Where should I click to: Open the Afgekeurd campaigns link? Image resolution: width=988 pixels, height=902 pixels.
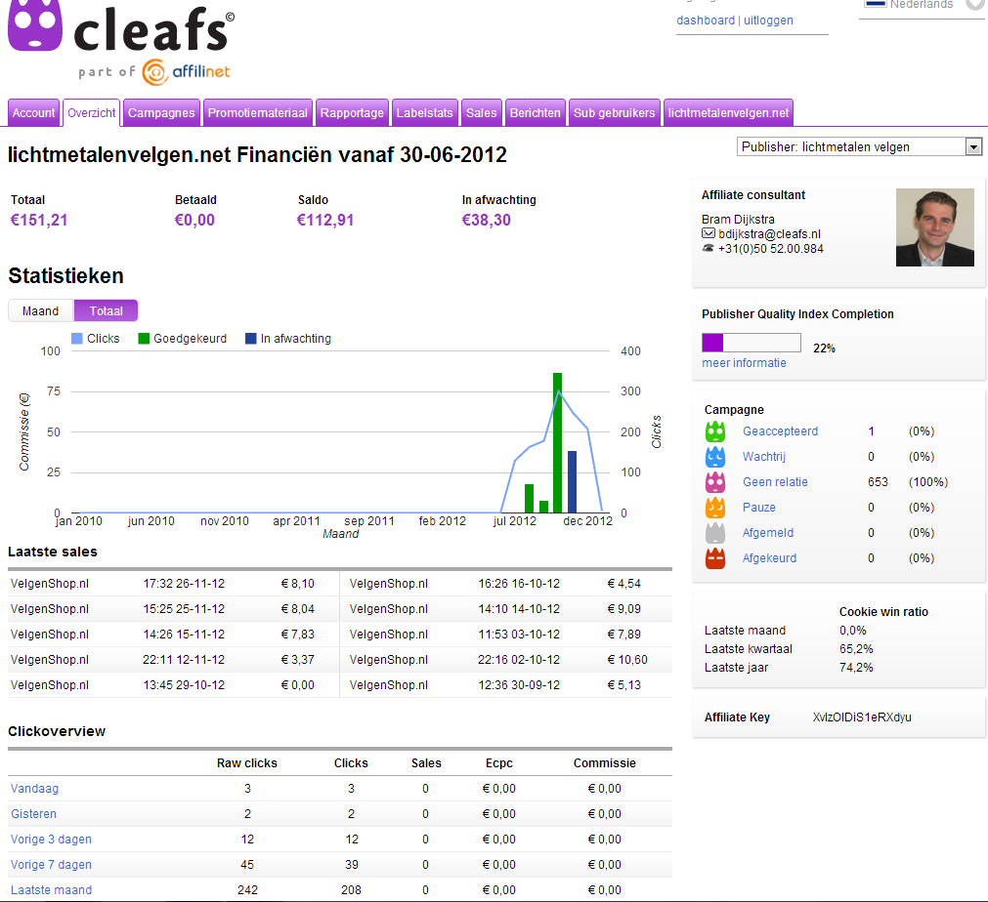pyautogui.click(x=769, y=557)
